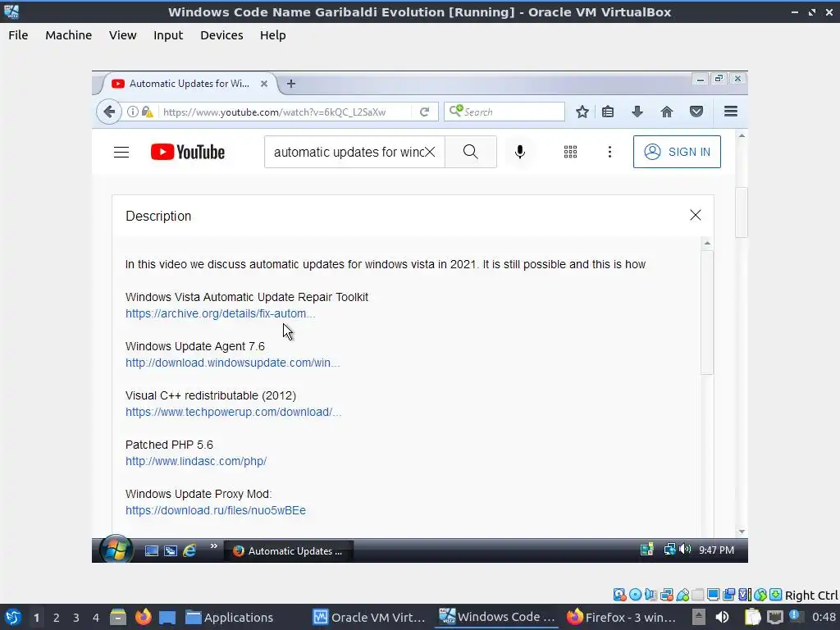The height and width of the screenshot is (630, 840).
Task: Open the download.ru nuo5wBEe link
Action: click(216, 510)
